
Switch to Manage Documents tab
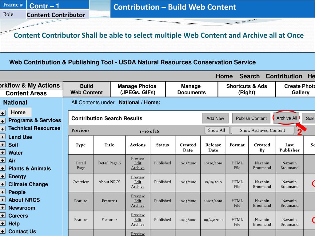[191, 89]
